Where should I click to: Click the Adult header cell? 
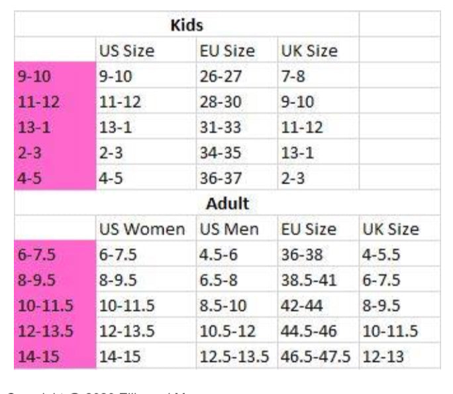227,204
